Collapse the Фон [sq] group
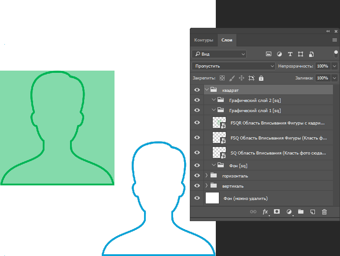Viewport: 340px width, 256px height. [x=214, y=165]
